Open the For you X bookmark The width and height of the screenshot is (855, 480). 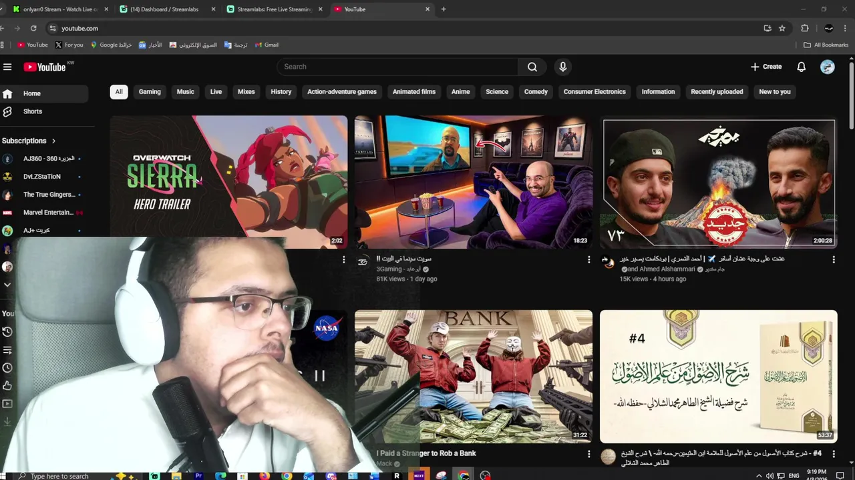coord(69,45)
